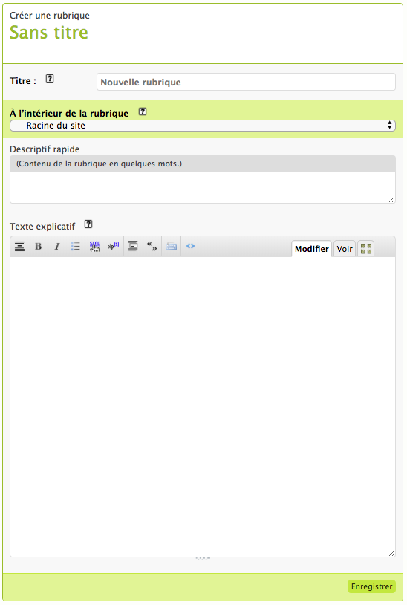Image resolution: width=407 pixels, height=605 pixels.
Task: Toggle fullscreen editor grid icon
Action: [365, 249]
